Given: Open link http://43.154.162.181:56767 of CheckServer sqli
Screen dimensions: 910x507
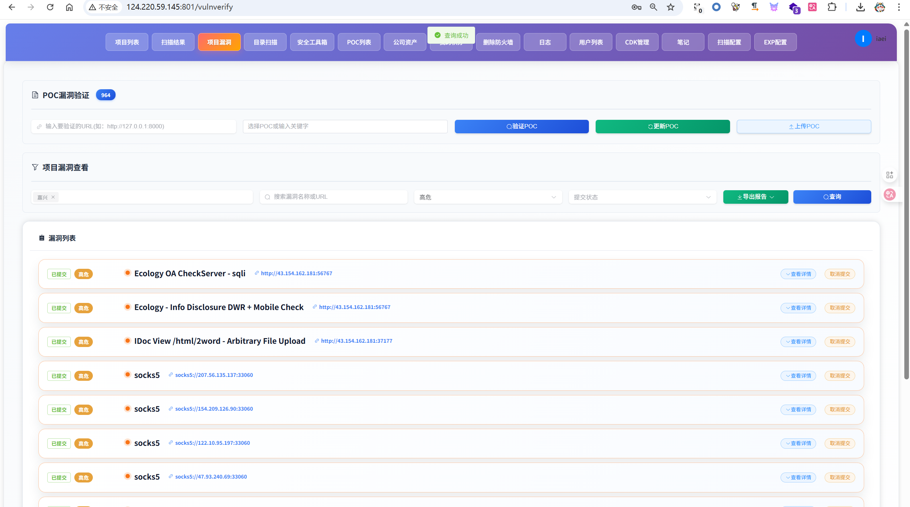Looking at the screenshot, I should 297,273.
